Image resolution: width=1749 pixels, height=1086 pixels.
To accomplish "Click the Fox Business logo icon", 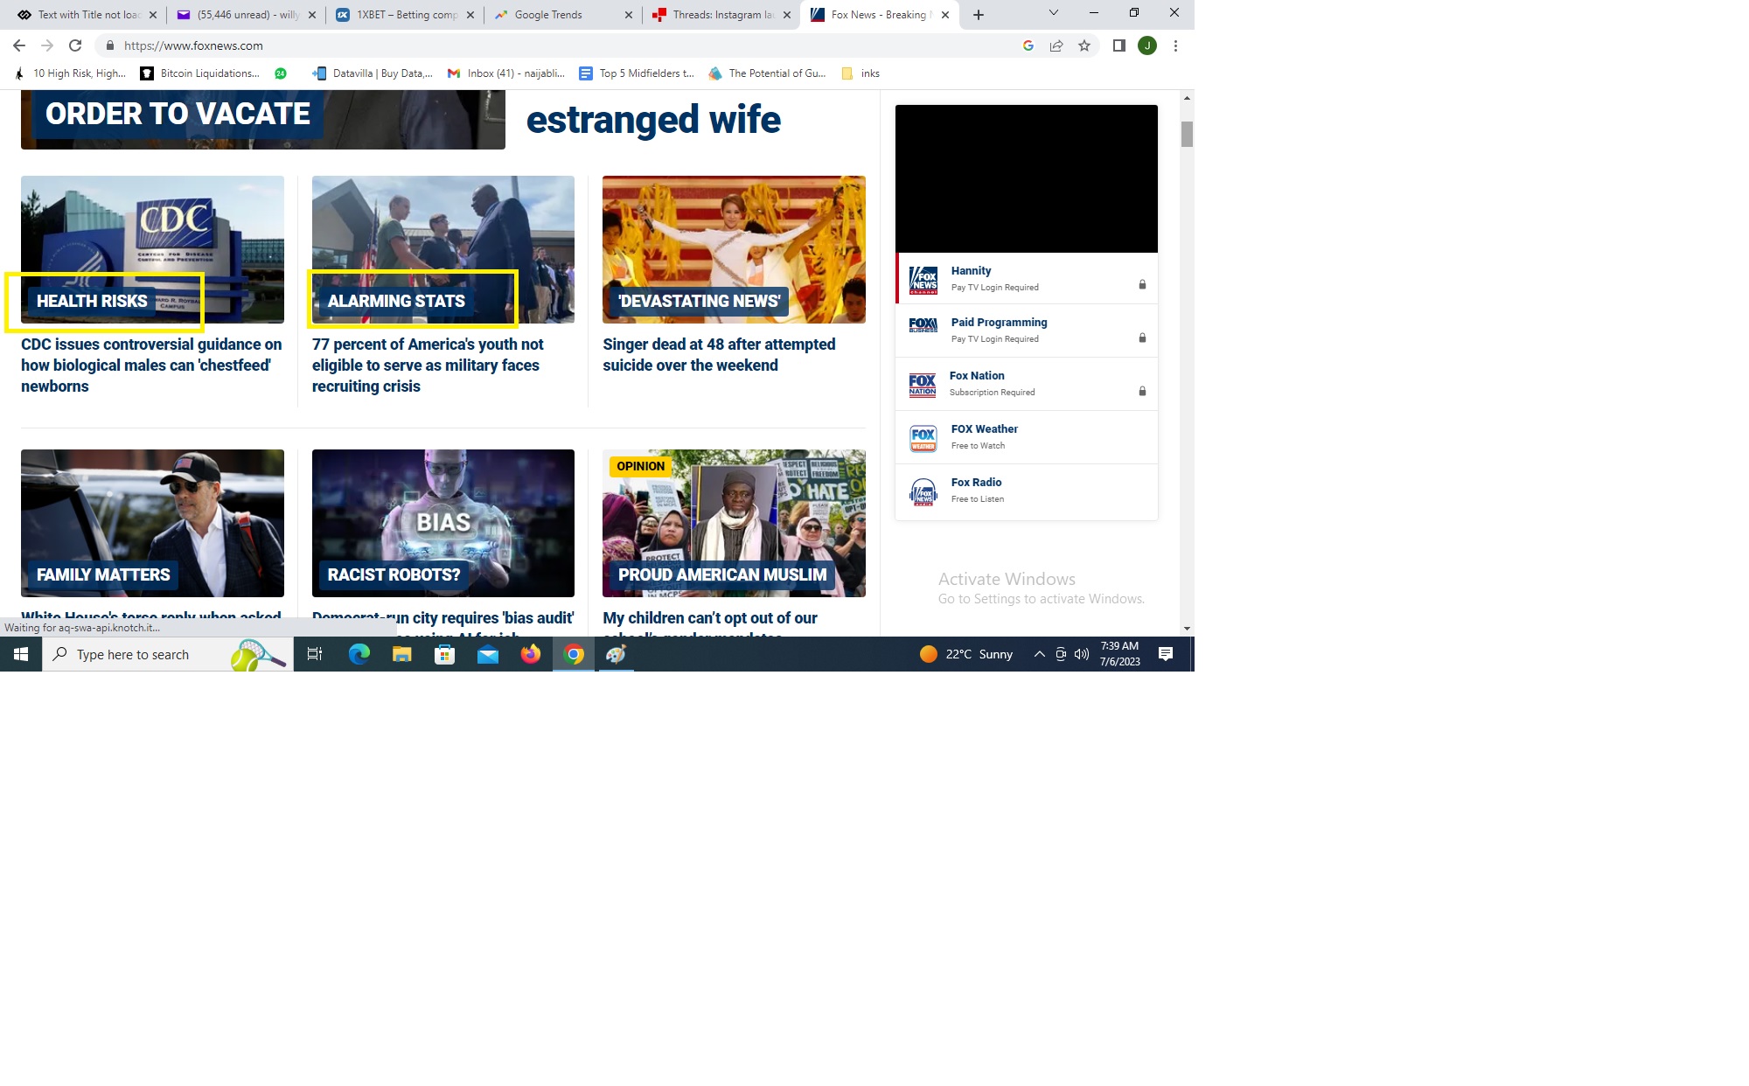I will 923,325.
